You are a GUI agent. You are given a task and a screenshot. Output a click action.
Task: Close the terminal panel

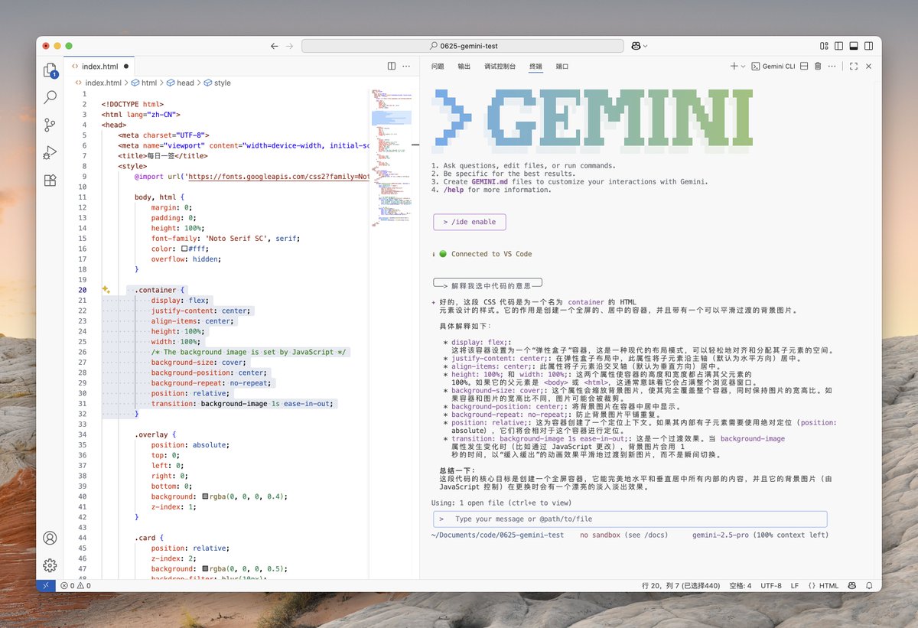868,67
